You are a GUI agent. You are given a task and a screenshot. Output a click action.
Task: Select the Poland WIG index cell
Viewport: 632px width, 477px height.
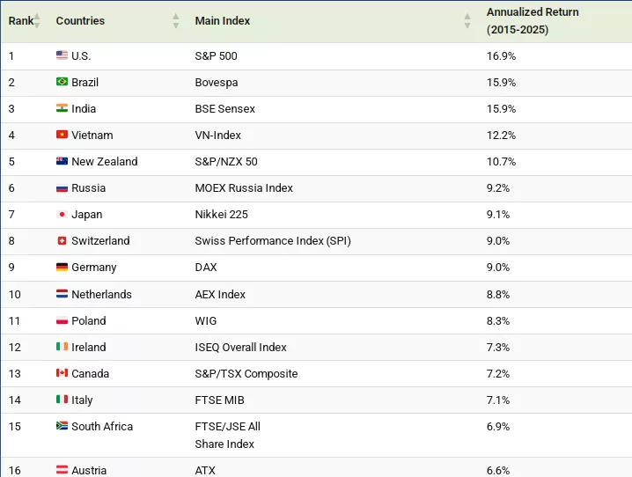[x=206, y=320]
